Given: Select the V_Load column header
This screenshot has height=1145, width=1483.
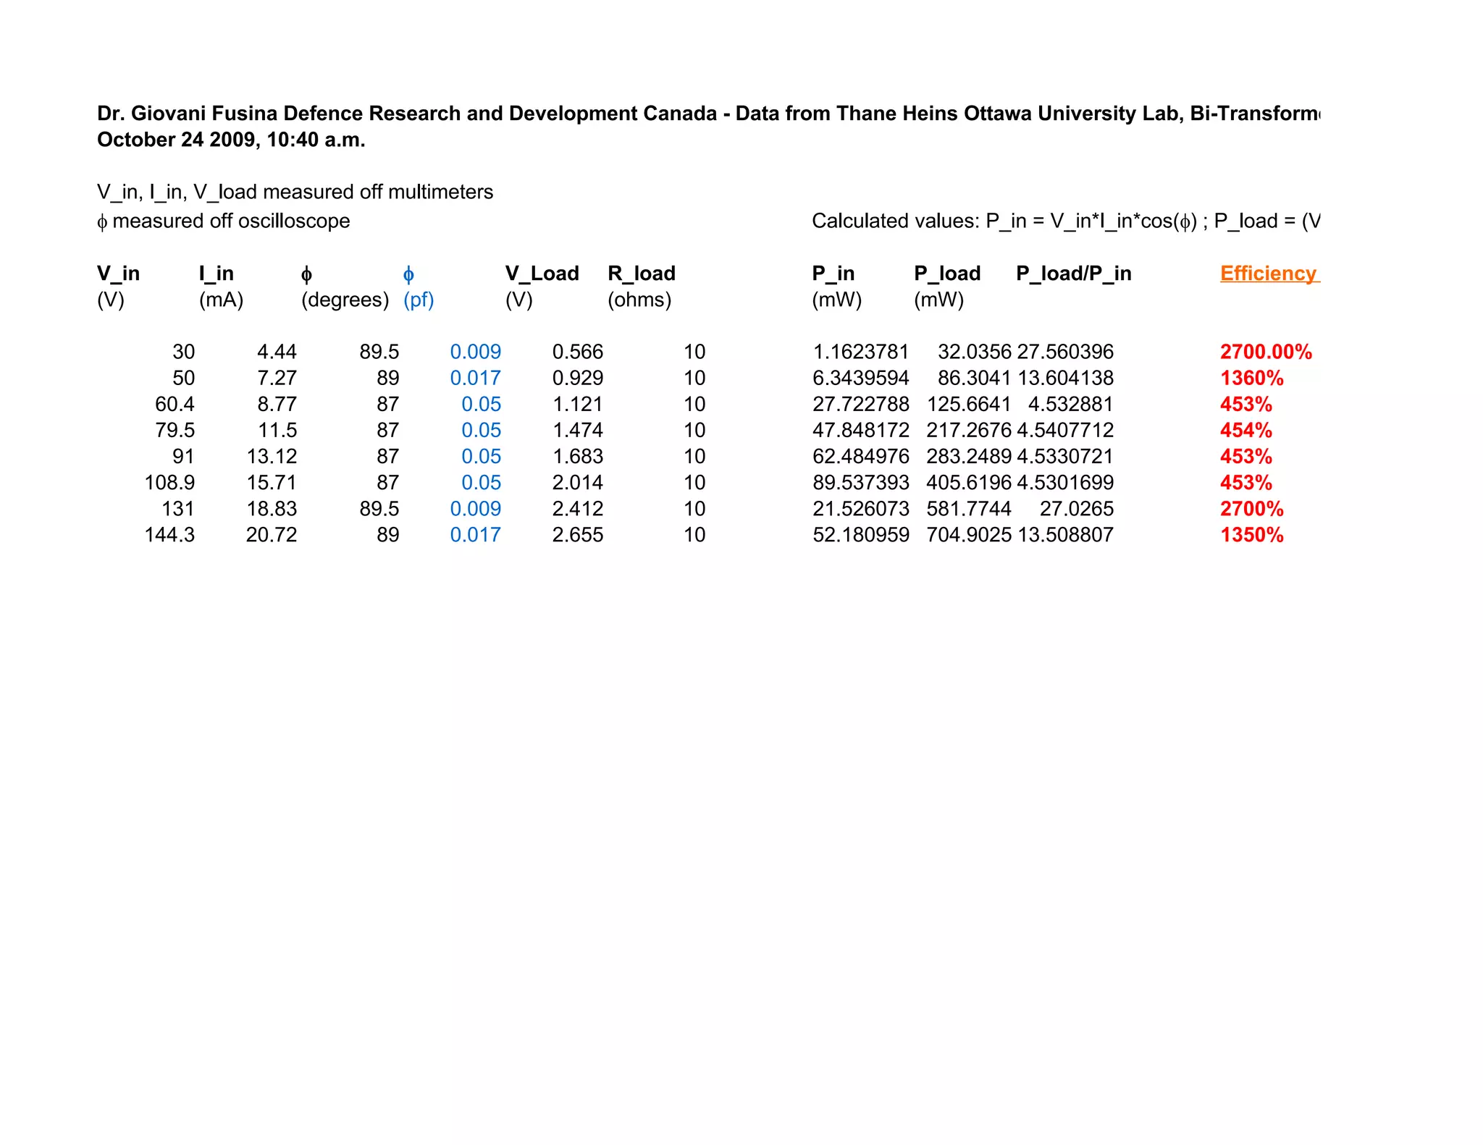Looking at the screenshot, I should tap(542, 274).
